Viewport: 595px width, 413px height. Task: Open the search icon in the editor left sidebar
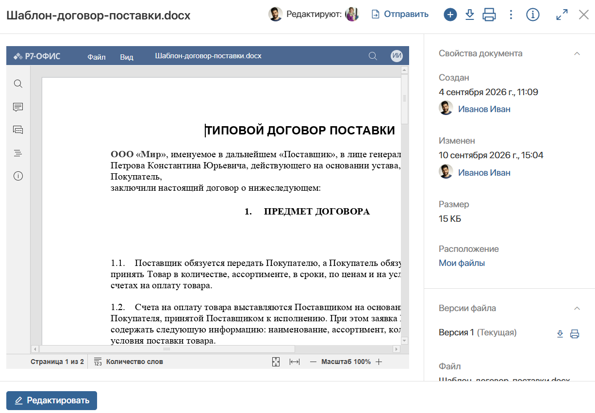coord(18,84)
